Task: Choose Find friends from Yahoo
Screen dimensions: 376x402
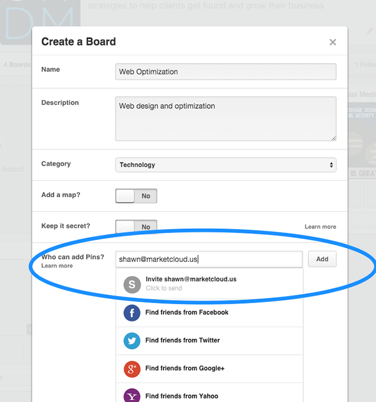Action: pyautogui.click(x=209, y=393)
